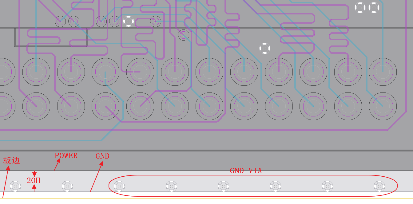Select the partially visible upper-row pad at left edge
This screenshot has height=204, width=413.
click(6, 72)
